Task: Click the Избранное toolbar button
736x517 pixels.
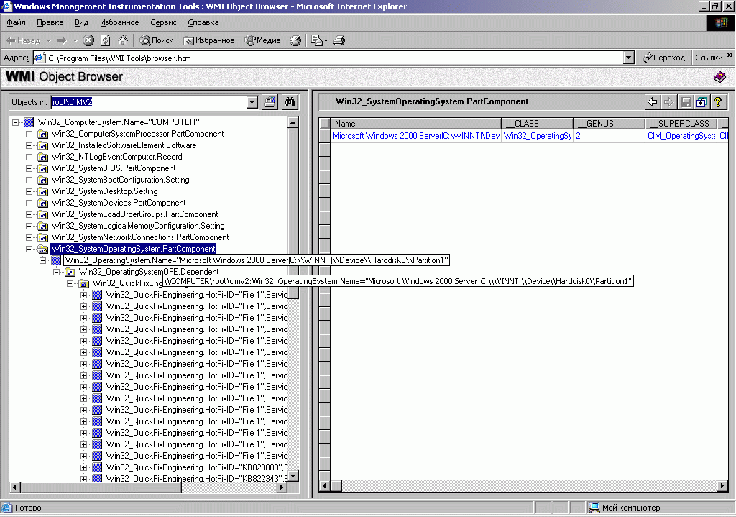Action: pyautogui.click(x=209, y=40)
